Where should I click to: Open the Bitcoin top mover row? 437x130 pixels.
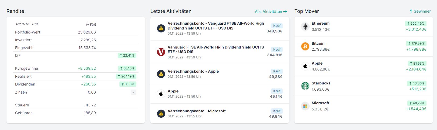(364, 46)
